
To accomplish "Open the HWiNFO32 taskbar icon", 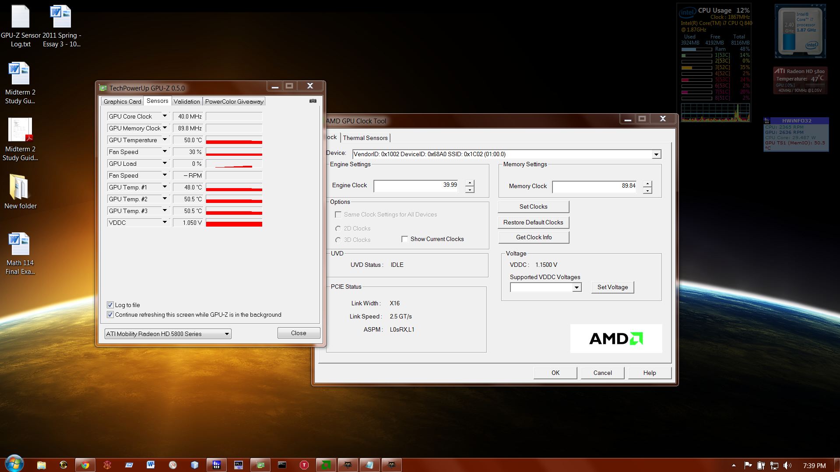I will point(216,465).
